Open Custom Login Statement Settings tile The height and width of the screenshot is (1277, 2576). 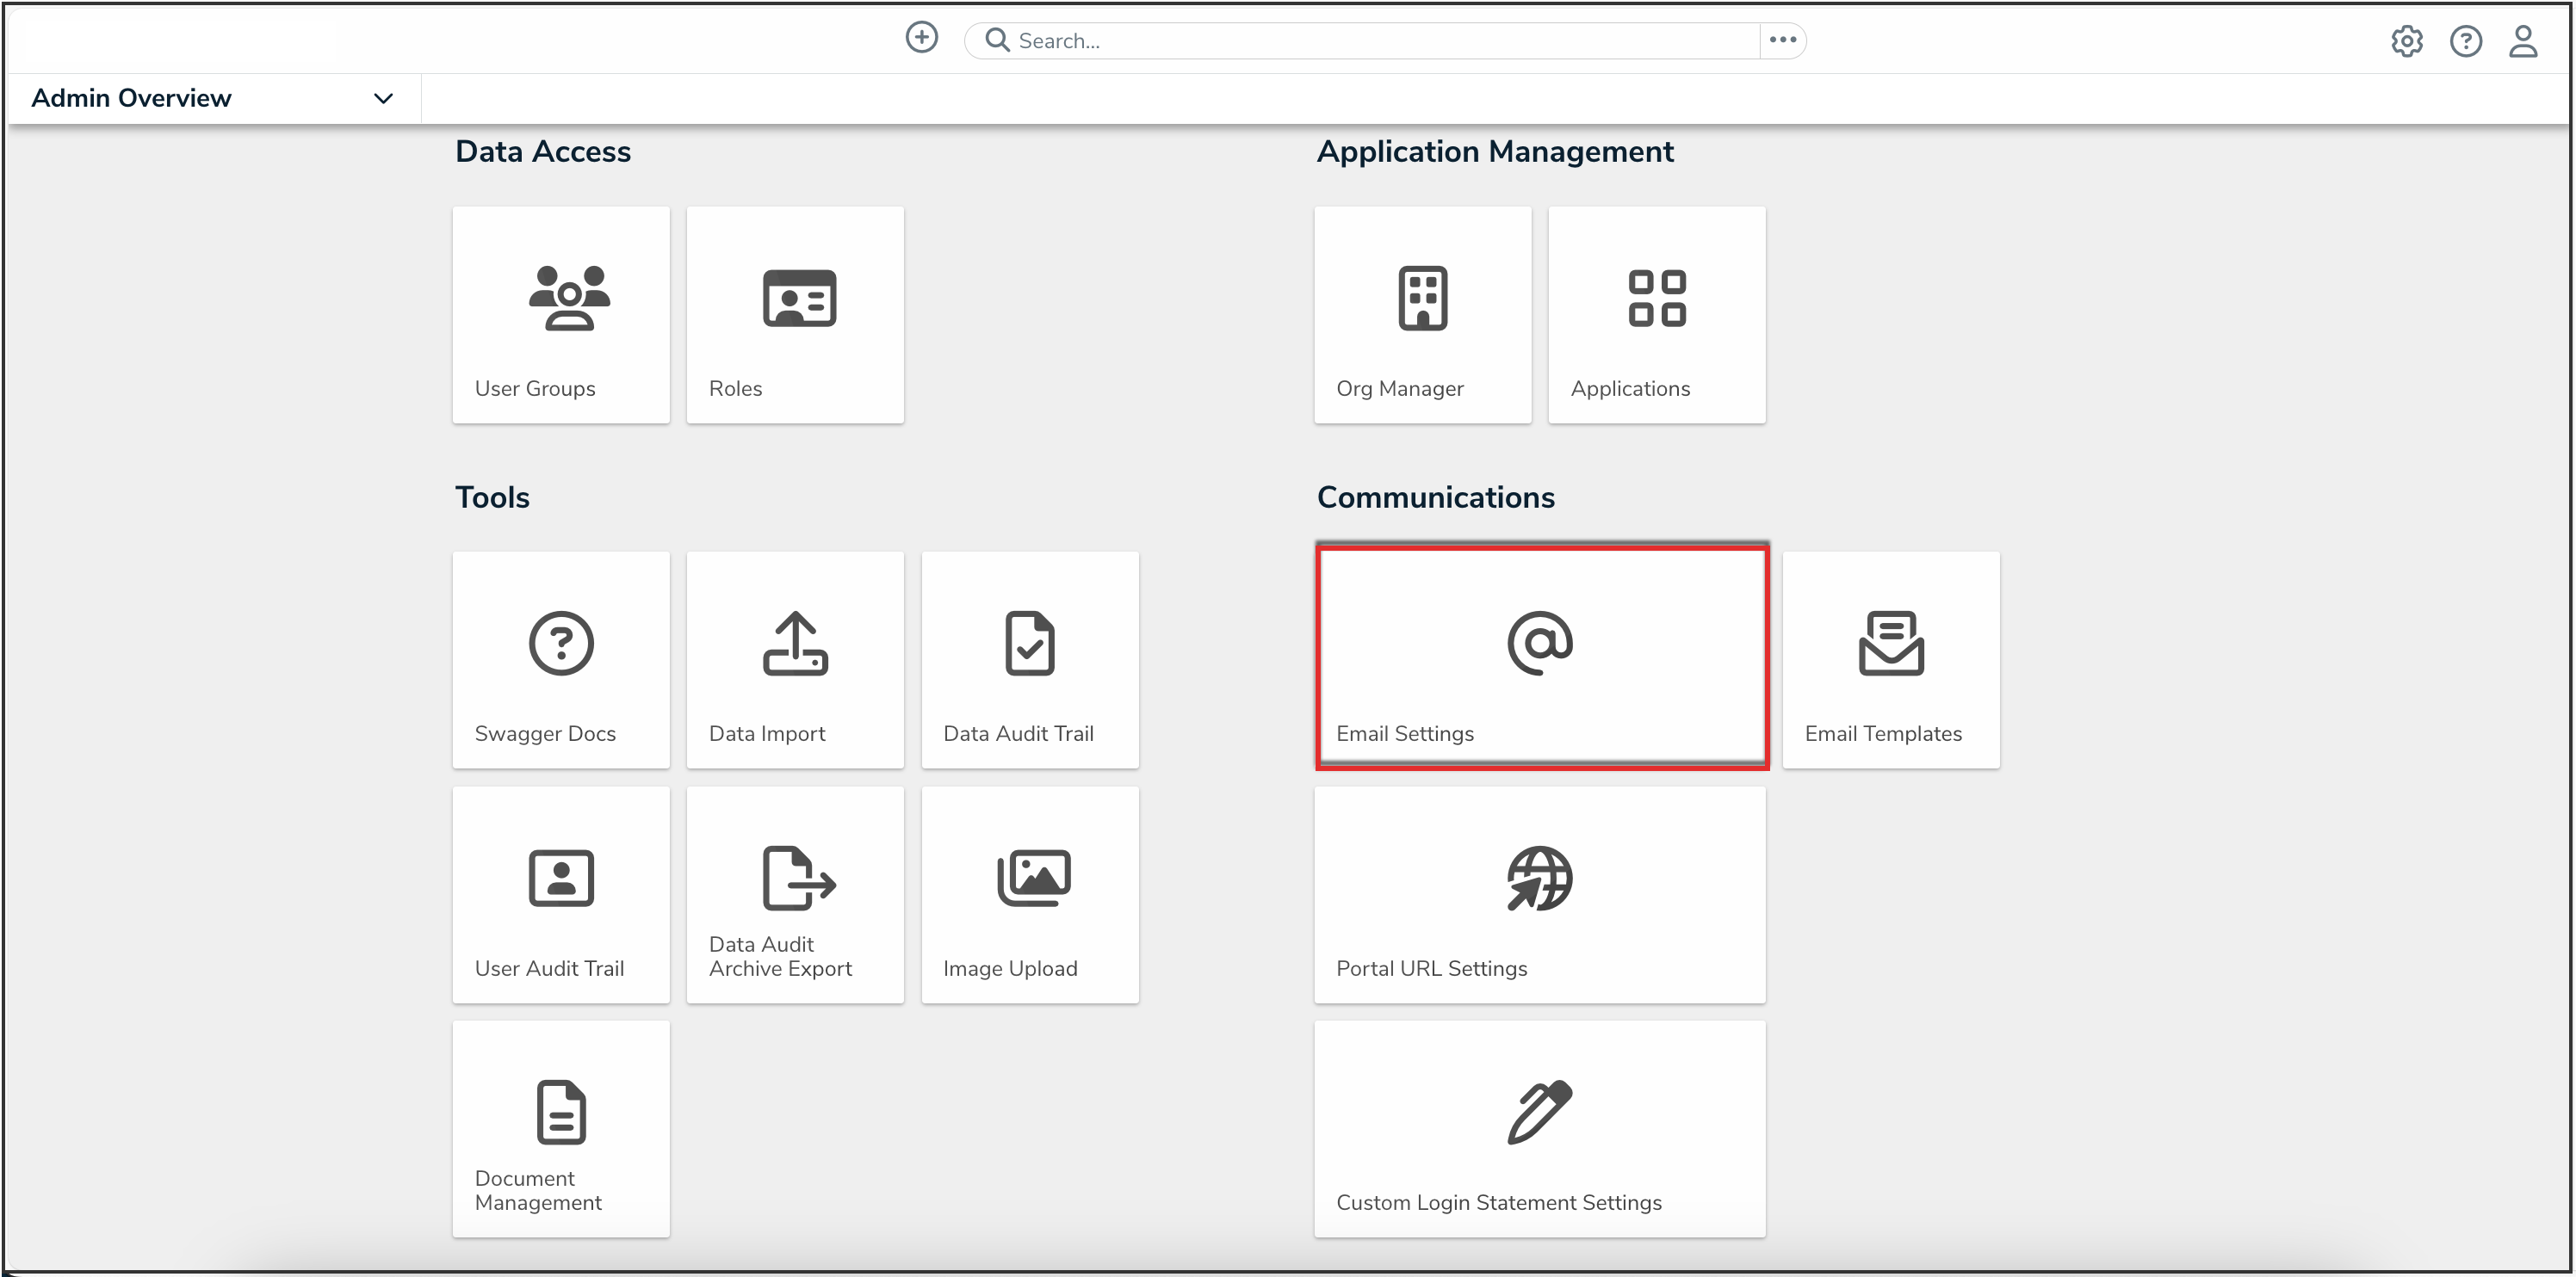(1540, 1129)
